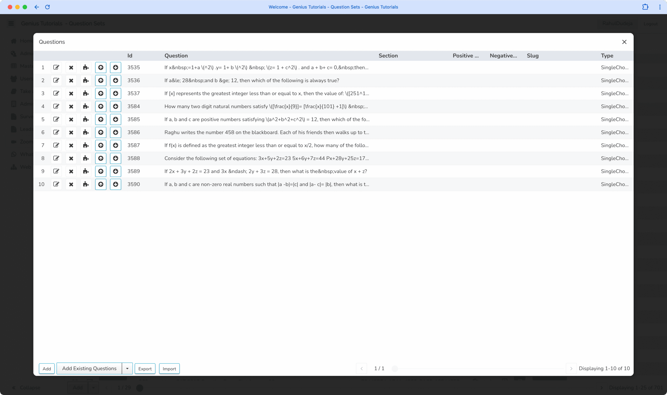
Task: Delete question 3590 with X icon
Action: point(71,184)
